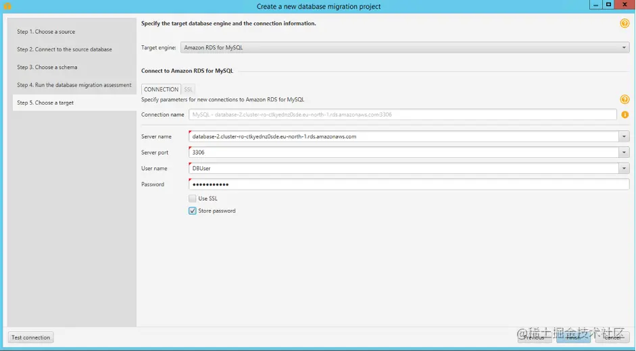
Task: Click the User name field with DBUser
Action: click(403, 168)
